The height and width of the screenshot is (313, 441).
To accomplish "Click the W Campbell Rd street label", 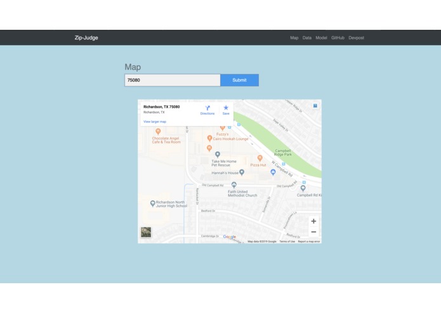I will [x=282, y=169].
